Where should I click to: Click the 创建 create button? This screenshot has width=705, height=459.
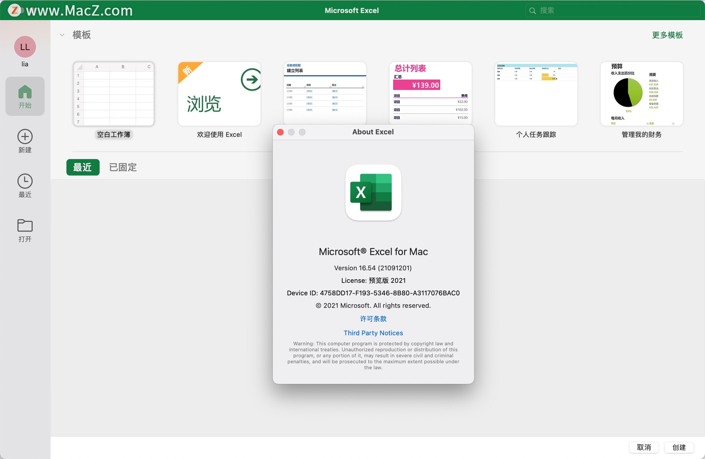point(679,447)
